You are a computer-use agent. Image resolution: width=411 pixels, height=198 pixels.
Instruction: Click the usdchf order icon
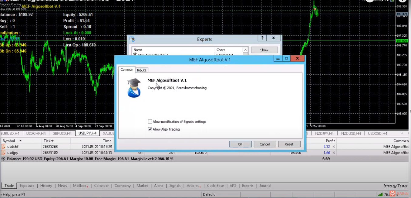click(3, 147)
